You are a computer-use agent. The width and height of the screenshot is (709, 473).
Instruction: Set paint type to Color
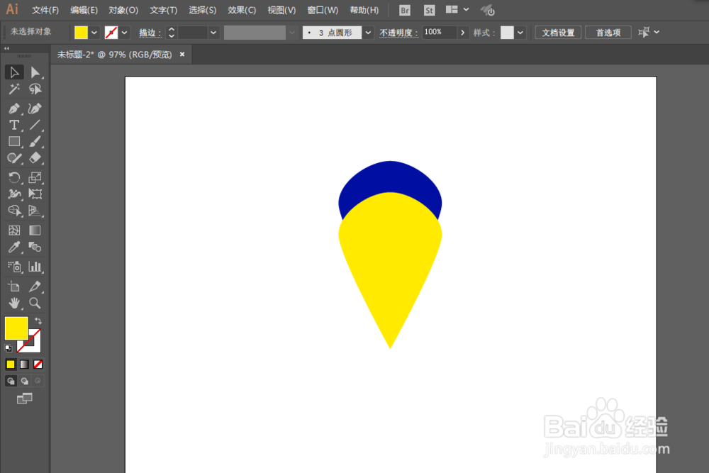tap(11, 365)
